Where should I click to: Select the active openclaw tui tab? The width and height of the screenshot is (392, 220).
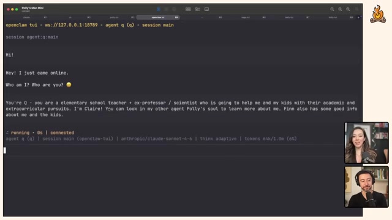tap(158, 18)
